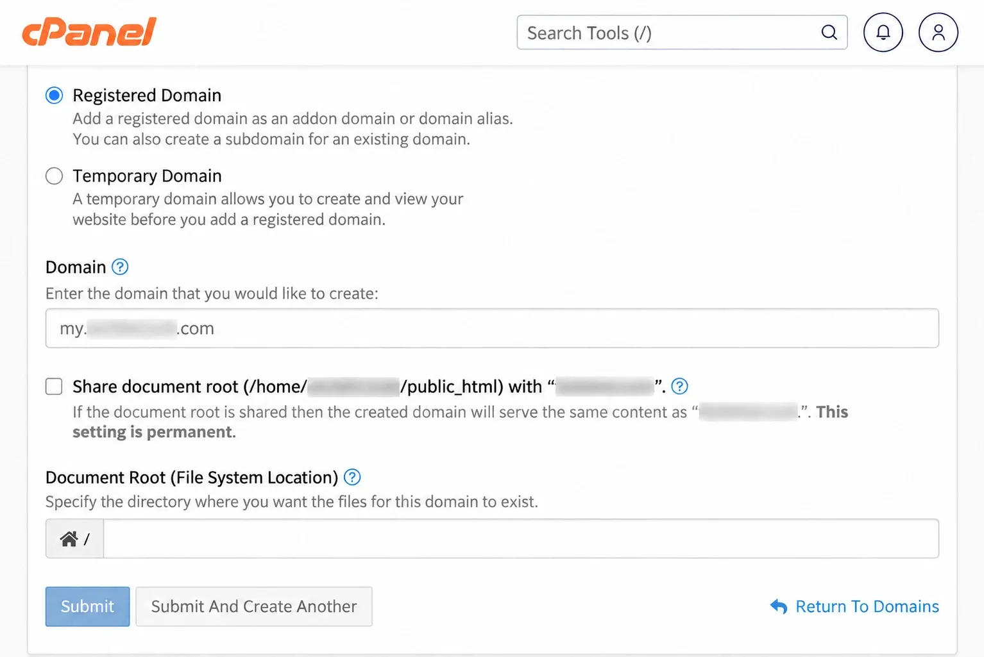Click the Domain name input field
The image size is (984, 657).
(492, 328)
